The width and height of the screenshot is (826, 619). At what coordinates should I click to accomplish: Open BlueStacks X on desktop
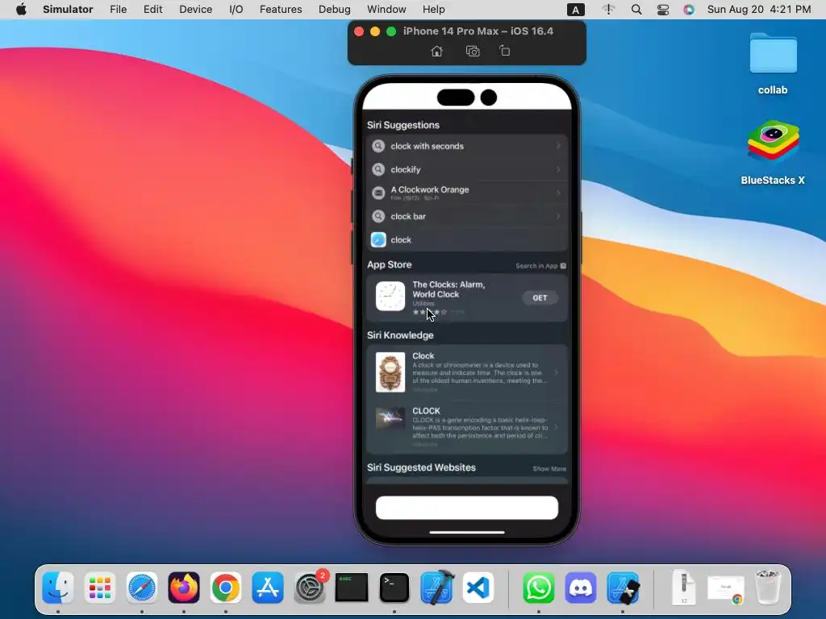click(x=773, y=152)
